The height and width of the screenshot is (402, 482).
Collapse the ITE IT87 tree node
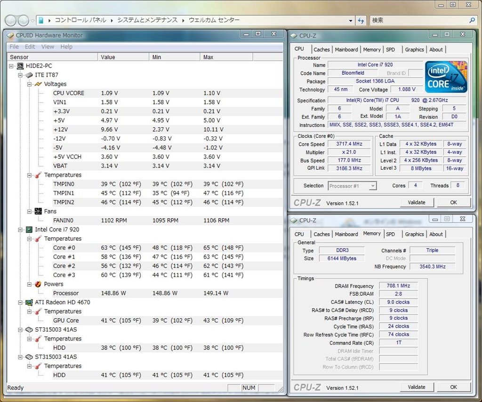coord(20,75)
